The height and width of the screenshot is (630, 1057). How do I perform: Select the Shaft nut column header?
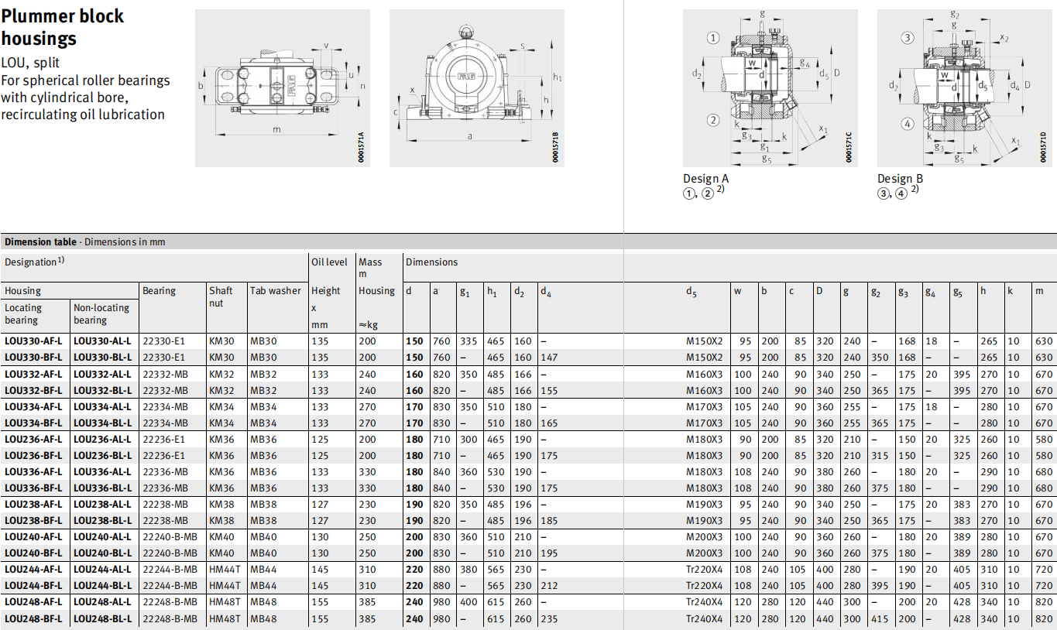click(x=221, y=296)
